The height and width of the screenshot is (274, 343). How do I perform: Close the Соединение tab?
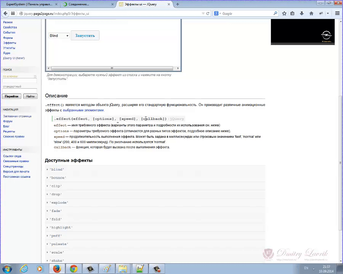(112, 4)
